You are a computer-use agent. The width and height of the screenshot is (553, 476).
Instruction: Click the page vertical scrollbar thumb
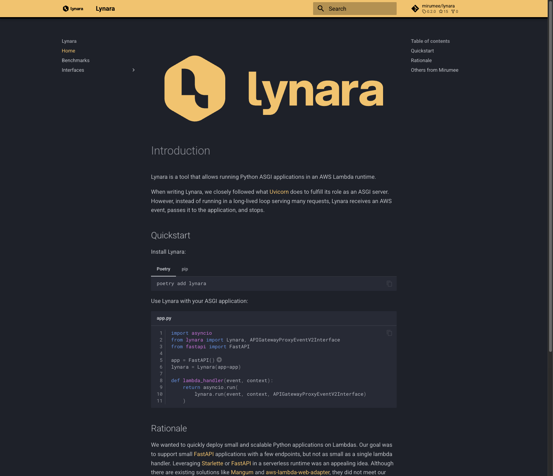click(551, 176)
